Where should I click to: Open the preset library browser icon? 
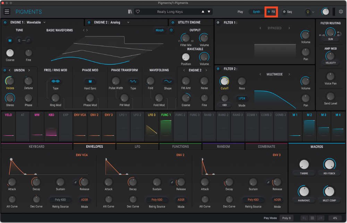(x=130, y=11)
